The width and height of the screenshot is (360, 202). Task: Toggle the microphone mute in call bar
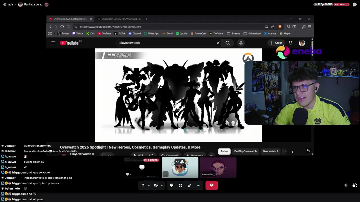point(143,185)
